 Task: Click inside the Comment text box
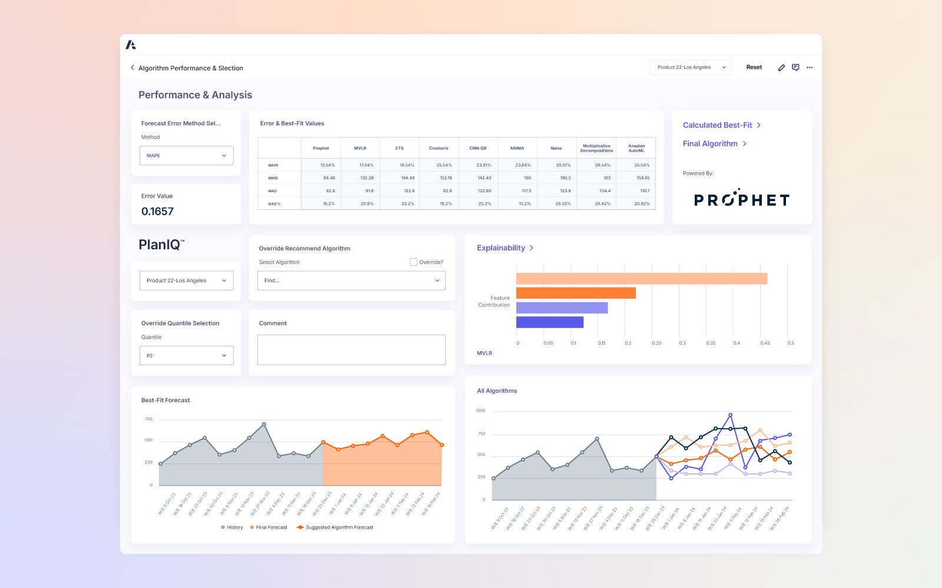tap(351, 349)
